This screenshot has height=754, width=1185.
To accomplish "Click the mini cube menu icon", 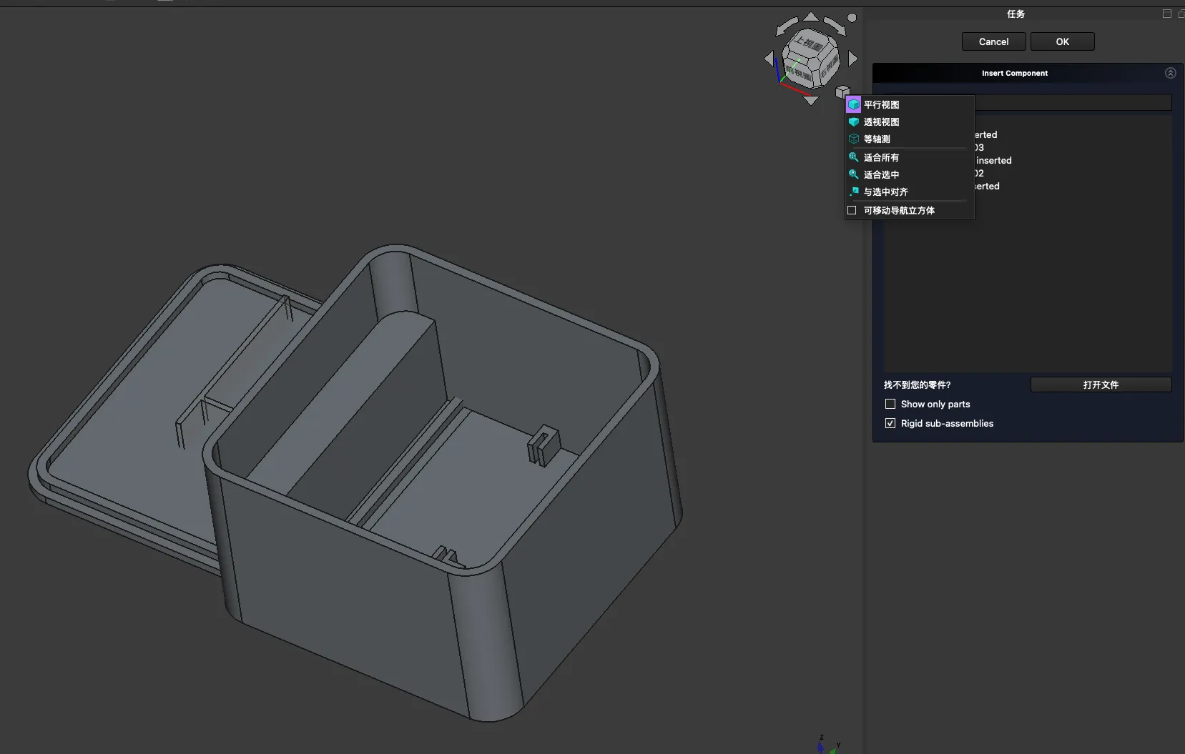I will pos(842,91).
